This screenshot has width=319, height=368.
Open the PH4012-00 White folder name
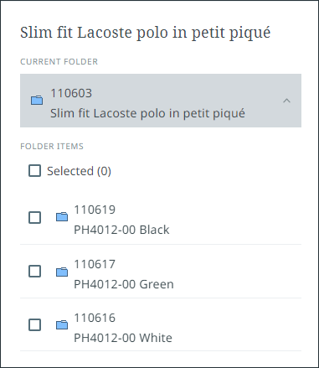click(123, 338)
